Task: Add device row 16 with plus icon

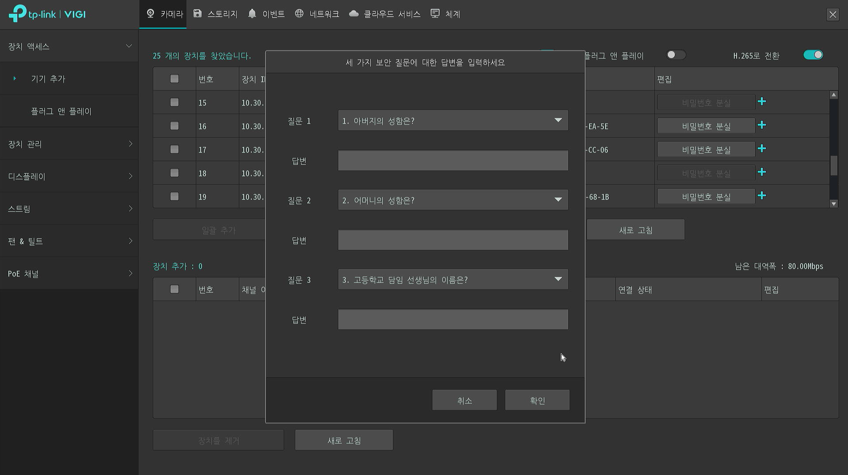Action: [x=762, y=125]
